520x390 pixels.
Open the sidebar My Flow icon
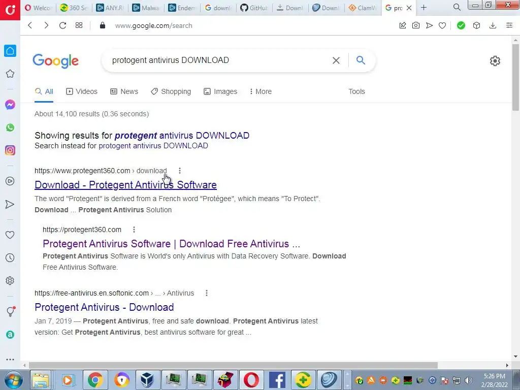[x=10, y=204]
